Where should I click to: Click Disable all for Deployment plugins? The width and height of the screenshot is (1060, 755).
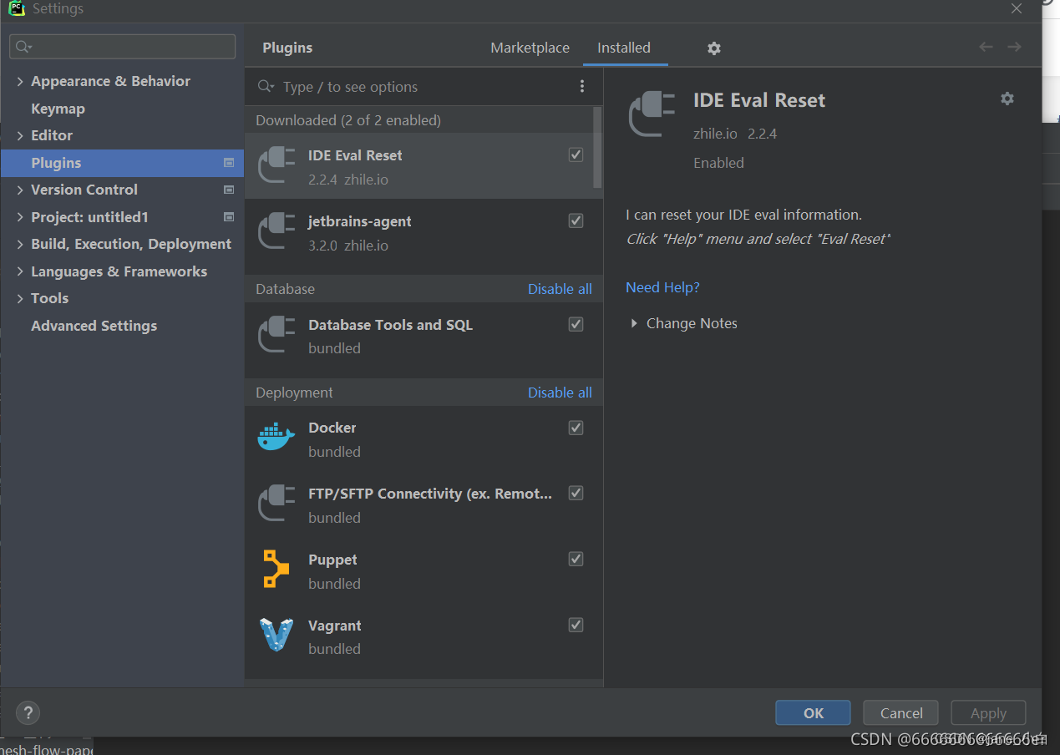click(x=560, y=392)
